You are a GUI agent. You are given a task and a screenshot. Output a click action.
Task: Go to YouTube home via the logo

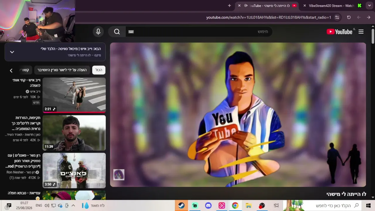pyautogui.click(x=340, y=32)
